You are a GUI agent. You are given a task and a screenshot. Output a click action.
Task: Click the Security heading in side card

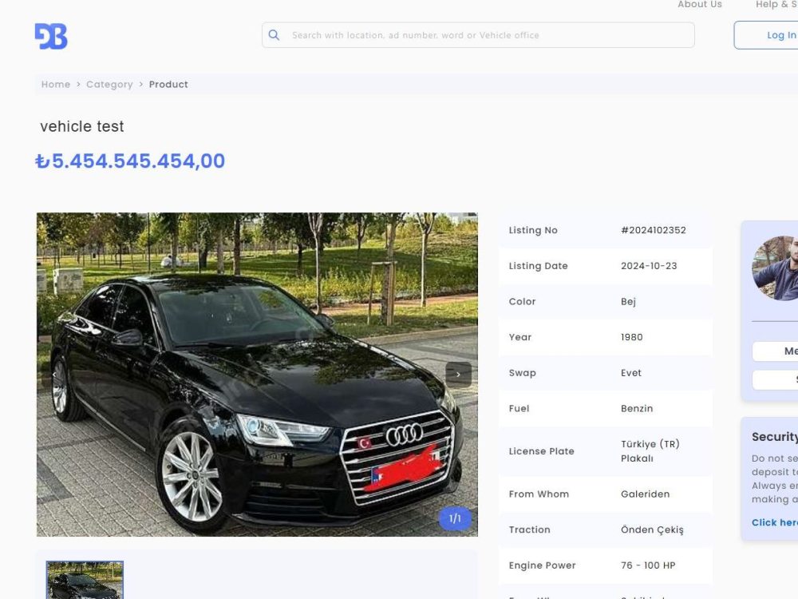(775, 437)
